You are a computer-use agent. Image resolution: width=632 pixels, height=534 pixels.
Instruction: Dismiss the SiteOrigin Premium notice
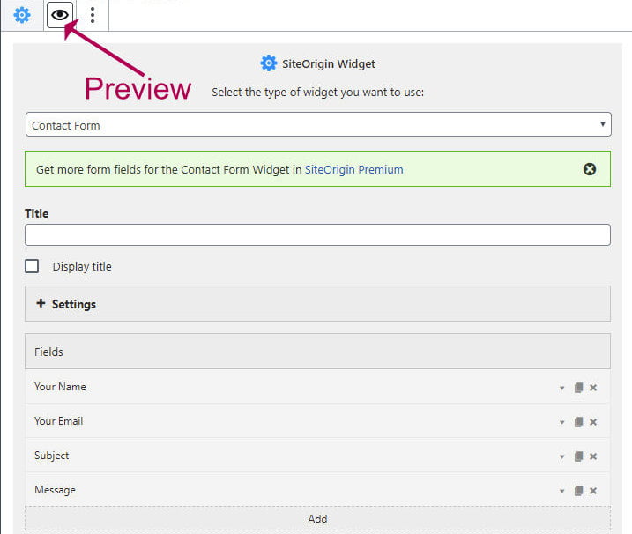click(x=590, y=169)
